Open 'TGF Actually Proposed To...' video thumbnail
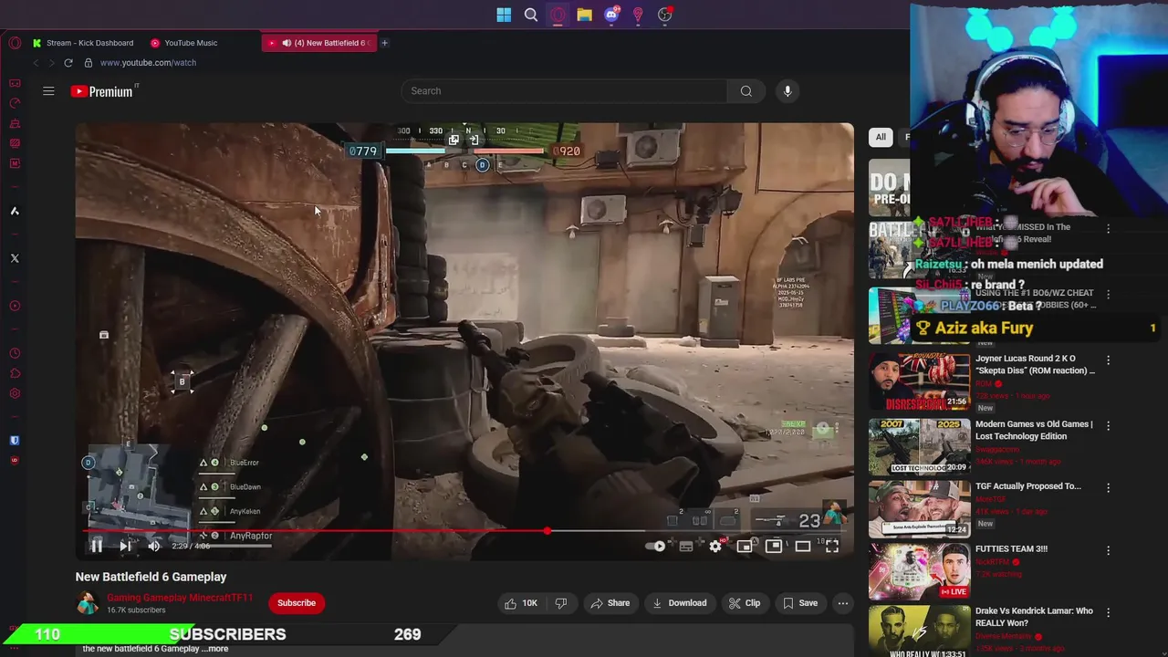The image size is (1168, 657). (919, 508)
